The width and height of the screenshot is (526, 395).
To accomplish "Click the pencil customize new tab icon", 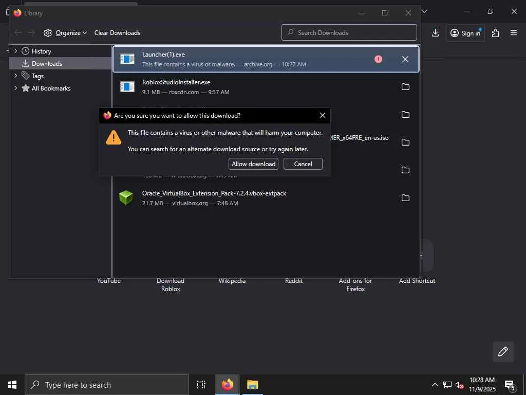I will (503, 351).
